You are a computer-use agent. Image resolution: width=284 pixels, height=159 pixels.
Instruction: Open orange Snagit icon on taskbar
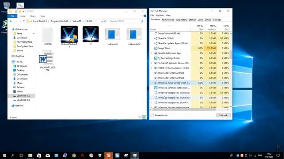(108, 155)
